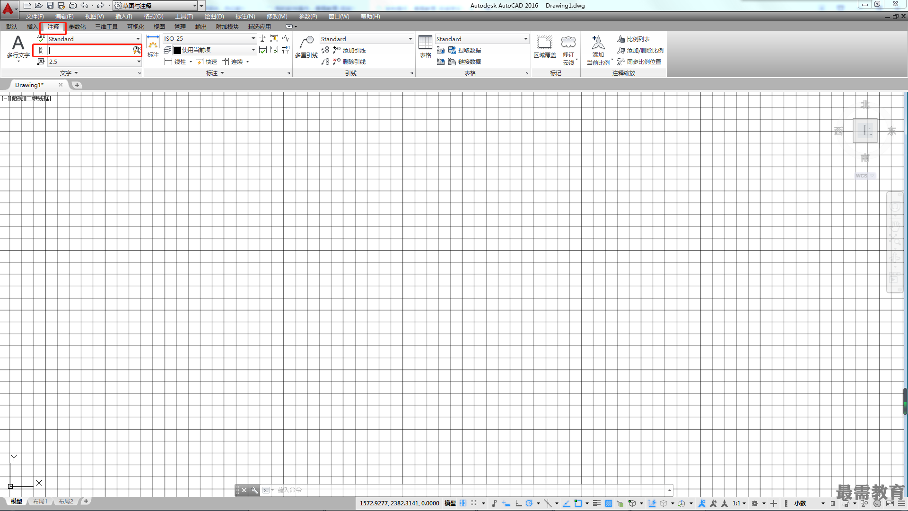908x511 pixels.
Task: Add a new drawing tab with plus button
Action: 77,85
